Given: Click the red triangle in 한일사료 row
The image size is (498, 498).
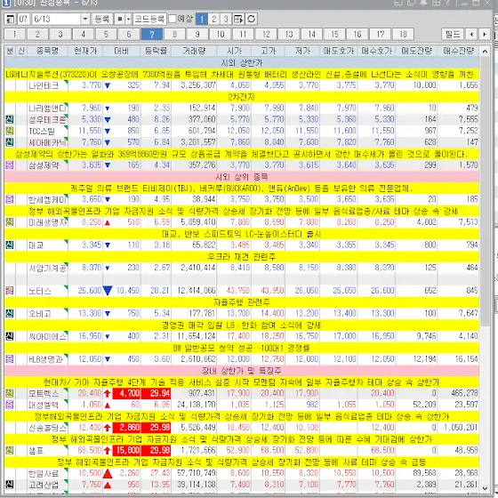Looking at the screenshot, I should tap(108, 473).
